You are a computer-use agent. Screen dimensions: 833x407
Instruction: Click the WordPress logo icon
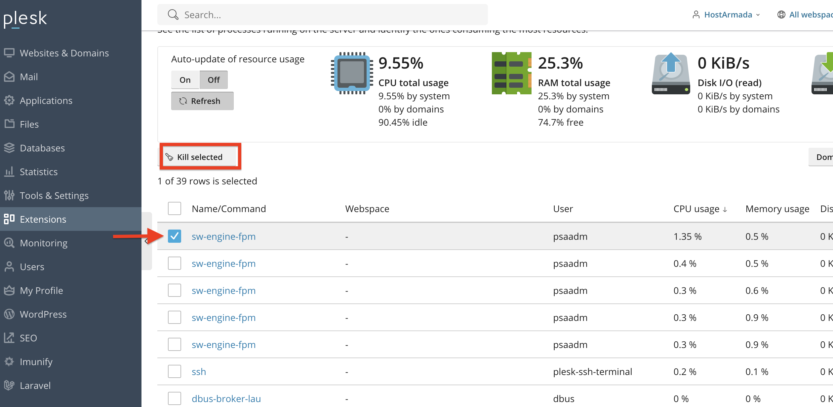(9, 314)
